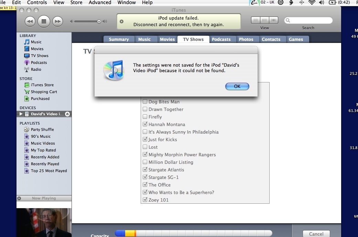Select the TV Shows tab
The height and width of the screenshot is (237, 358).
[193, 39]
